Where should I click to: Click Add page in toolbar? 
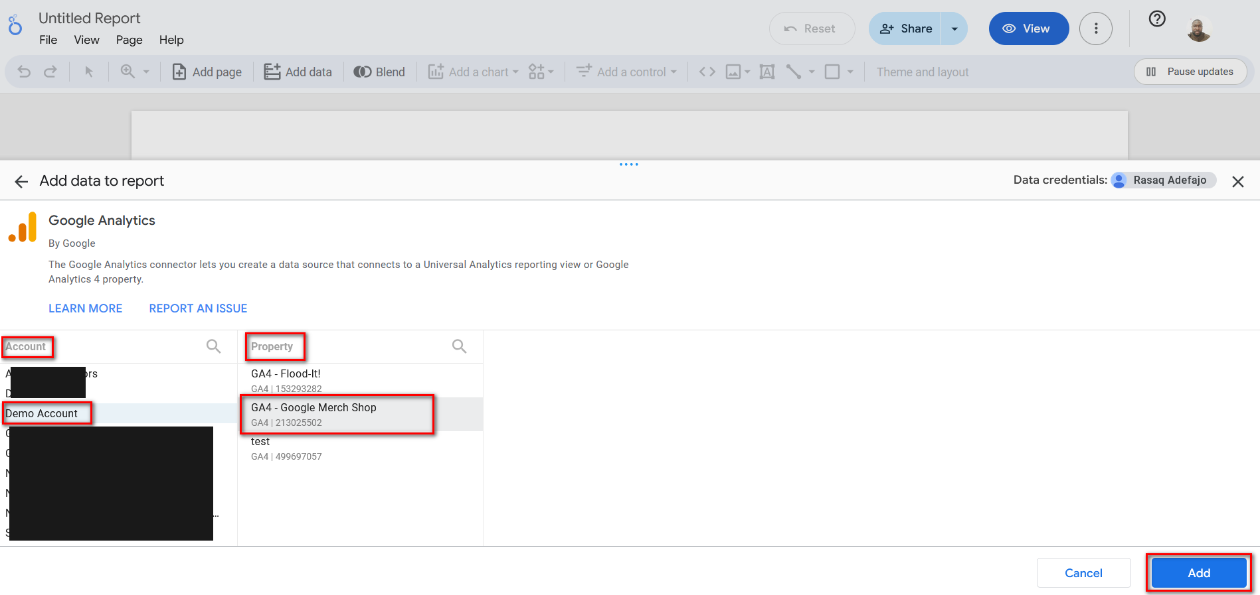[x=207, y=72]
